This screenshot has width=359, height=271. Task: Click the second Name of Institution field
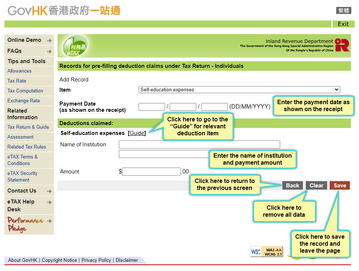pyautogui.click(x=164, y=154)
